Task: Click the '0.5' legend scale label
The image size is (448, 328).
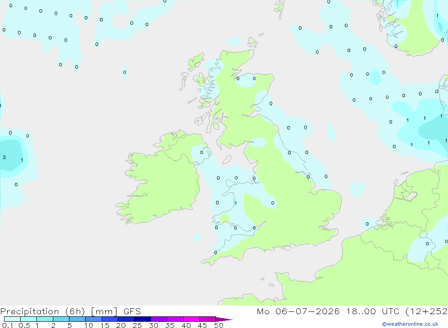Action: 24,325
